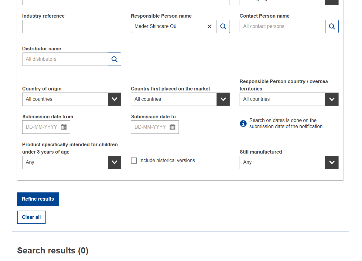The image size is (362, 261).
Task: Open the Submission date to calendar picker
Action: 172,127
